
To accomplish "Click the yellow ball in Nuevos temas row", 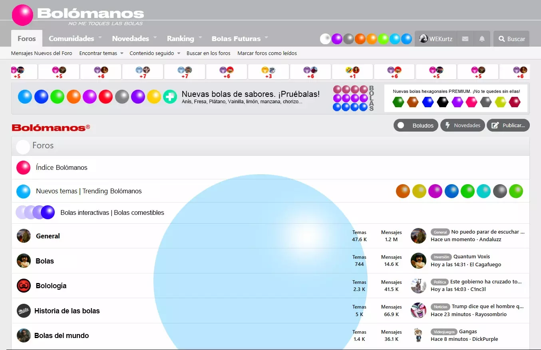I will click(420, 191).
